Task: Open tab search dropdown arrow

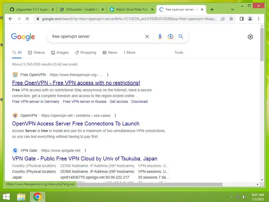Action: (232, 9)
